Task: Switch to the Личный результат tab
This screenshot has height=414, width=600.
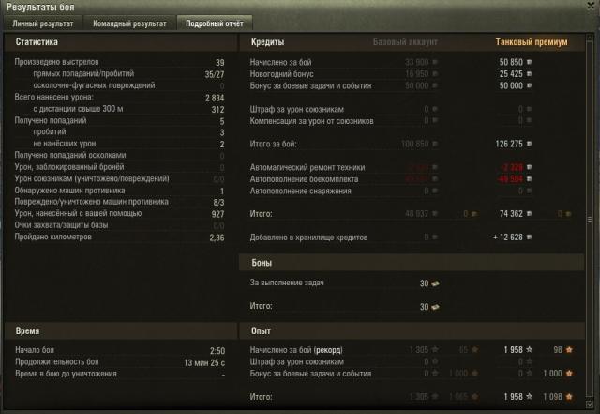Action: coord(43,23)
